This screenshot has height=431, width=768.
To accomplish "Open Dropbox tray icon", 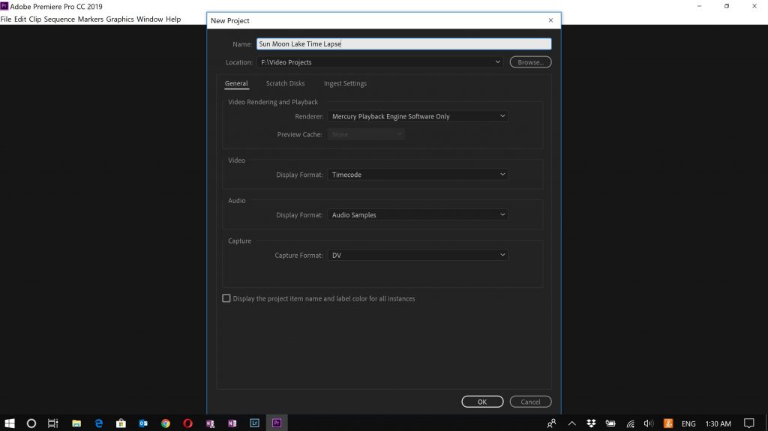I will click(x=591, y=424).
